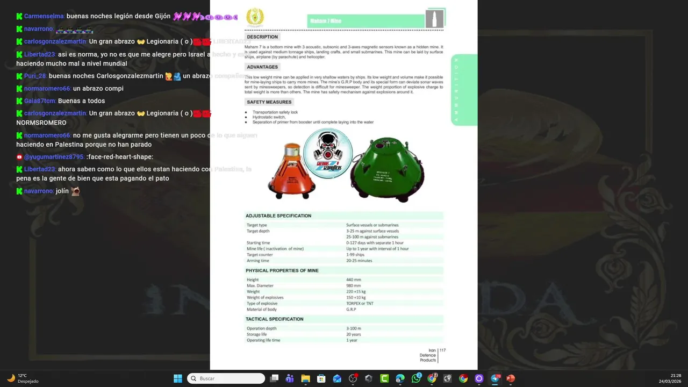
Task: Click the 'Target depth' specification row label
Action: 258,231
